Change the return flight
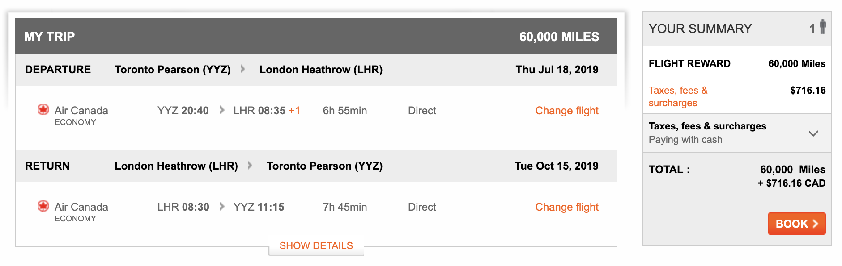 tap(567, 207)
